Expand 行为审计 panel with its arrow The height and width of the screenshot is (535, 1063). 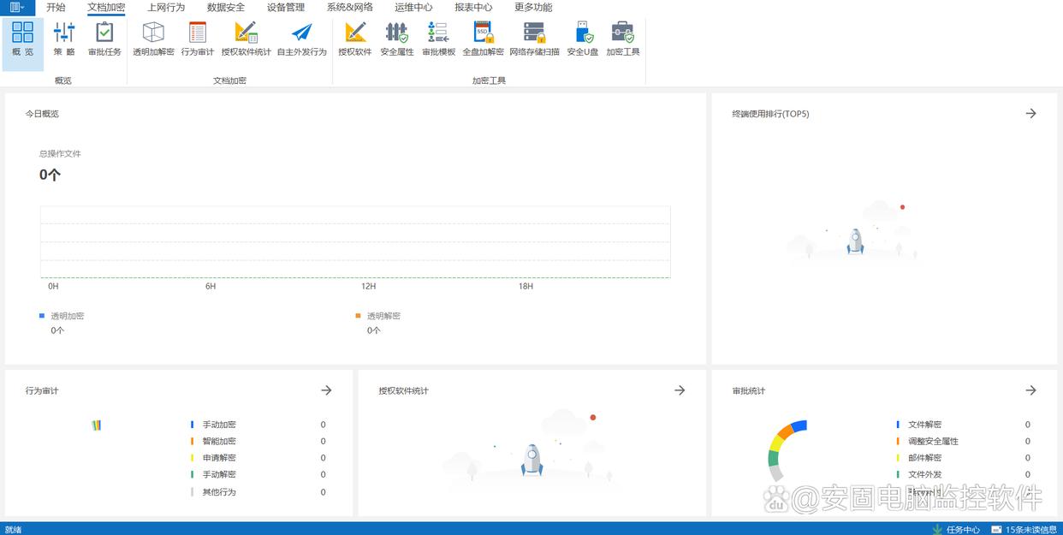pyautogui.click(x=326, y=390)
